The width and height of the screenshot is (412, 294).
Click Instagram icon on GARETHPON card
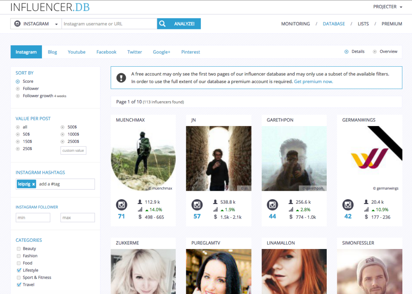tap(272, 204)
